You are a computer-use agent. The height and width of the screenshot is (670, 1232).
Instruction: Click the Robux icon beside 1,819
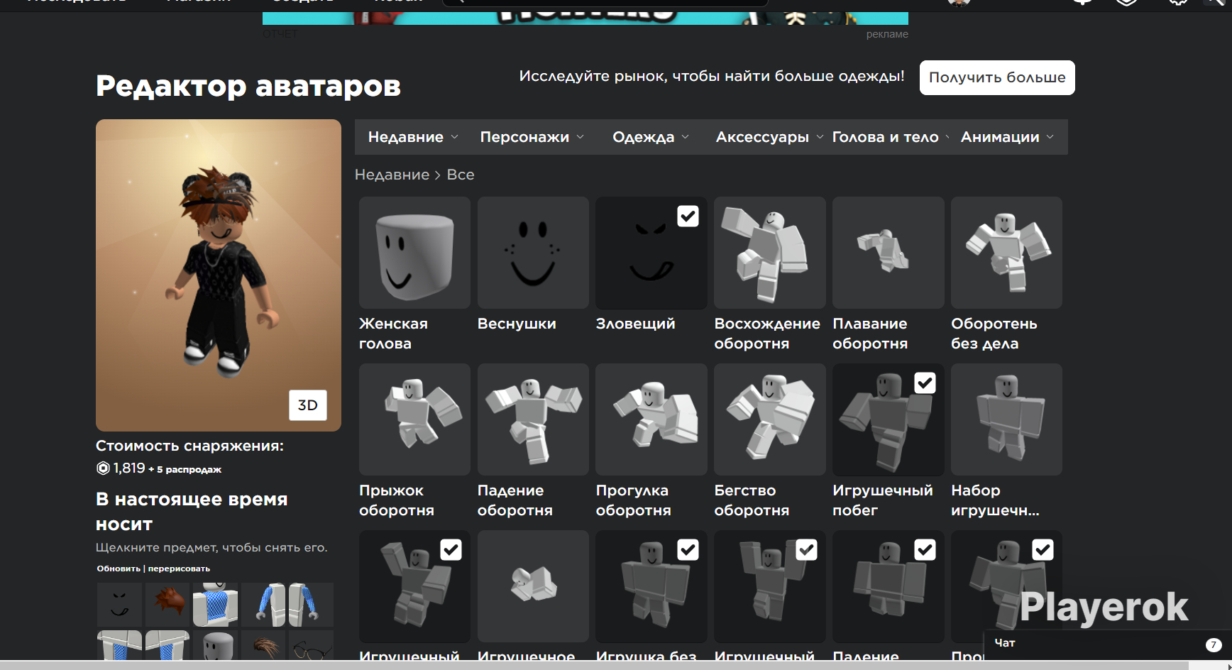pos(103,468)
